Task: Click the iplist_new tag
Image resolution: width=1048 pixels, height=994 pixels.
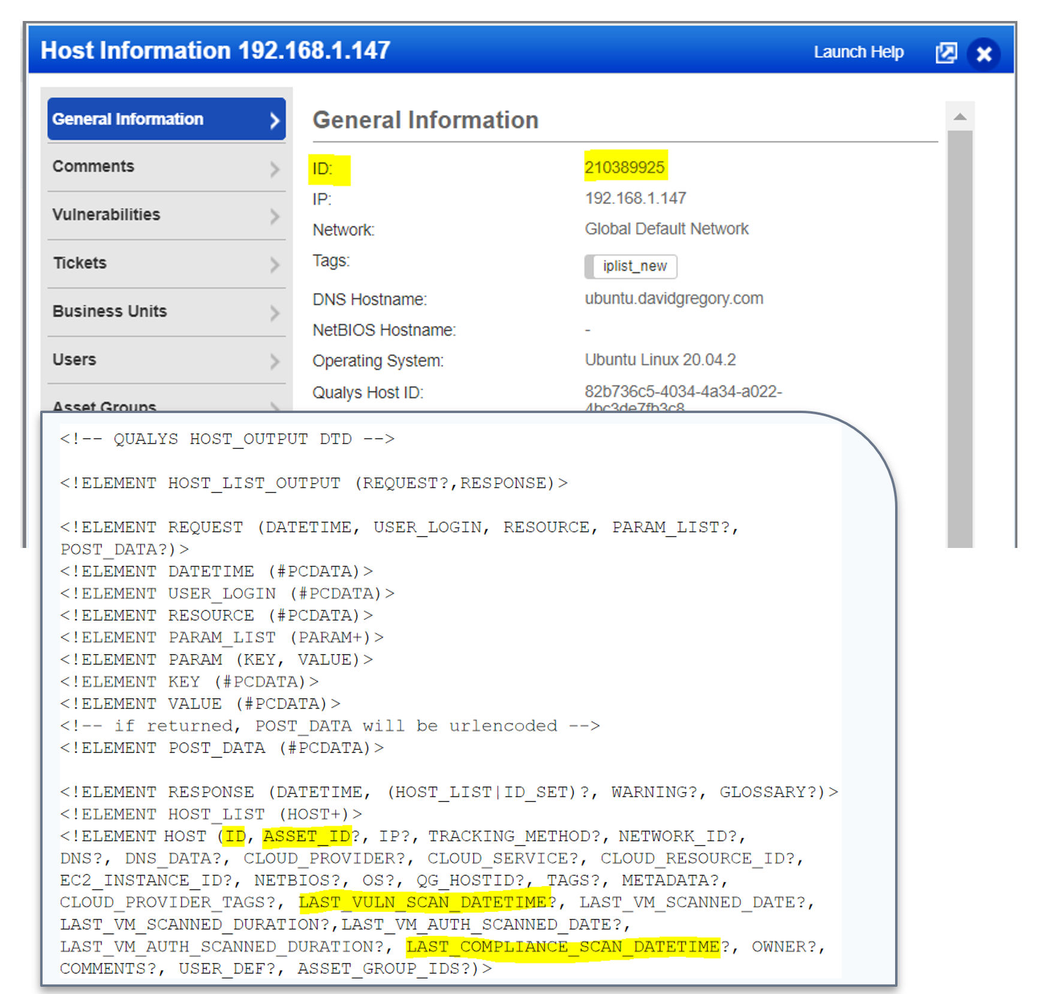Action: (631, 266)
